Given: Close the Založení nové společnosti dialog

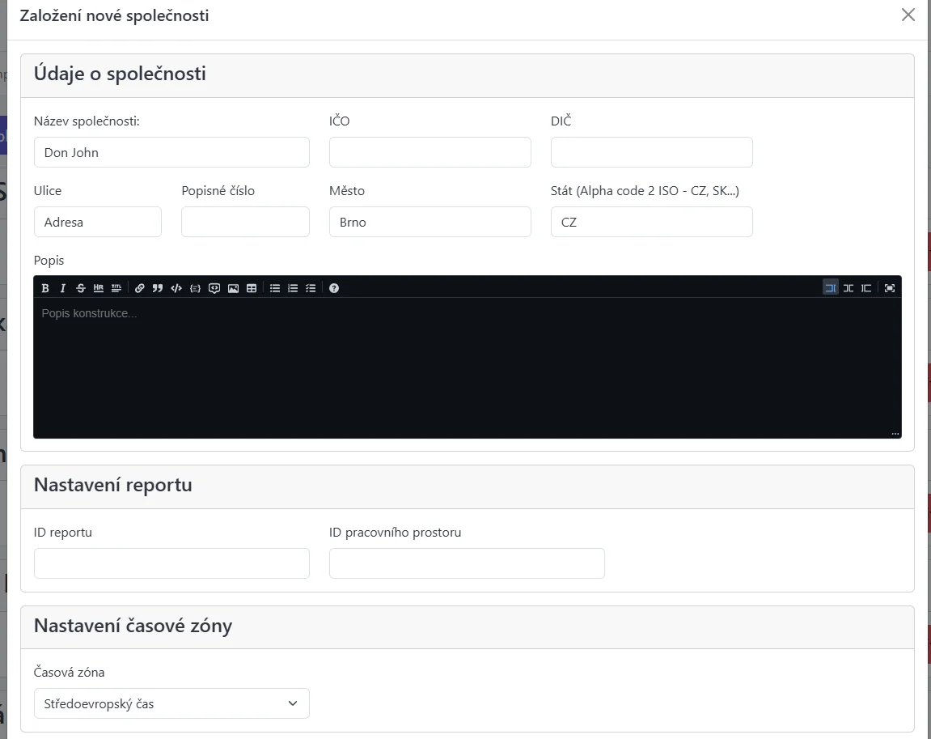Looking at the screenshot, I should click(x=908, y=15).
